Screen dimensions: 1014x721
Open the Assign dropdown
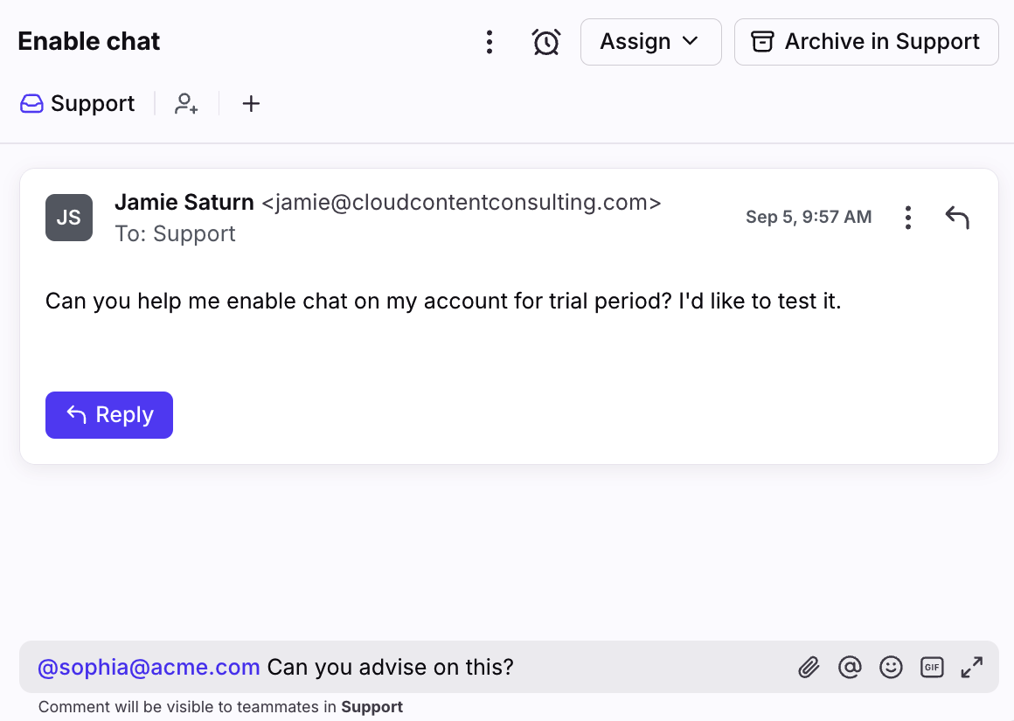[x=650, y=42]
